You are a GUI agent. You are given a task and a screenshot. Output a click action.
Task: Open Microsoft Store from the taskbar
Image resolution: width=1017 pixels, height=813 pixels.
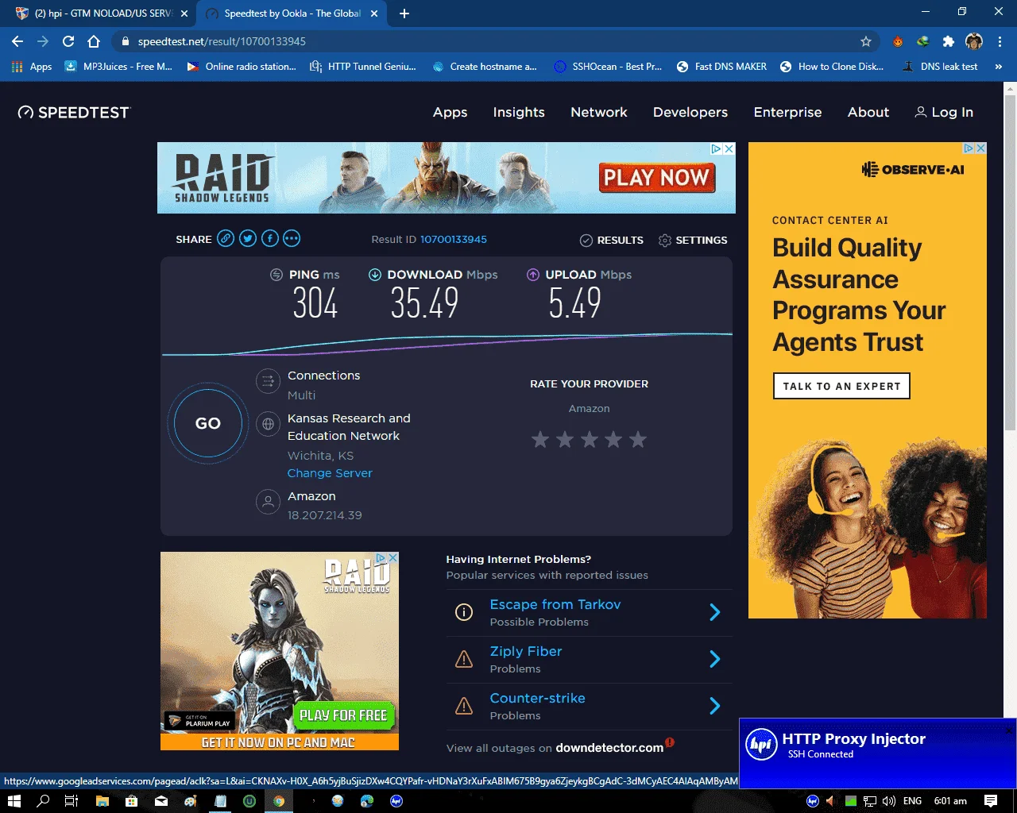pyautogui.click(x=132, y=801)
